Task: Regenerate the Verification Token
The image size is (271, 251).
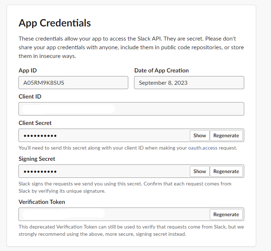Action: pyautogui.click(x=226, y=214)
